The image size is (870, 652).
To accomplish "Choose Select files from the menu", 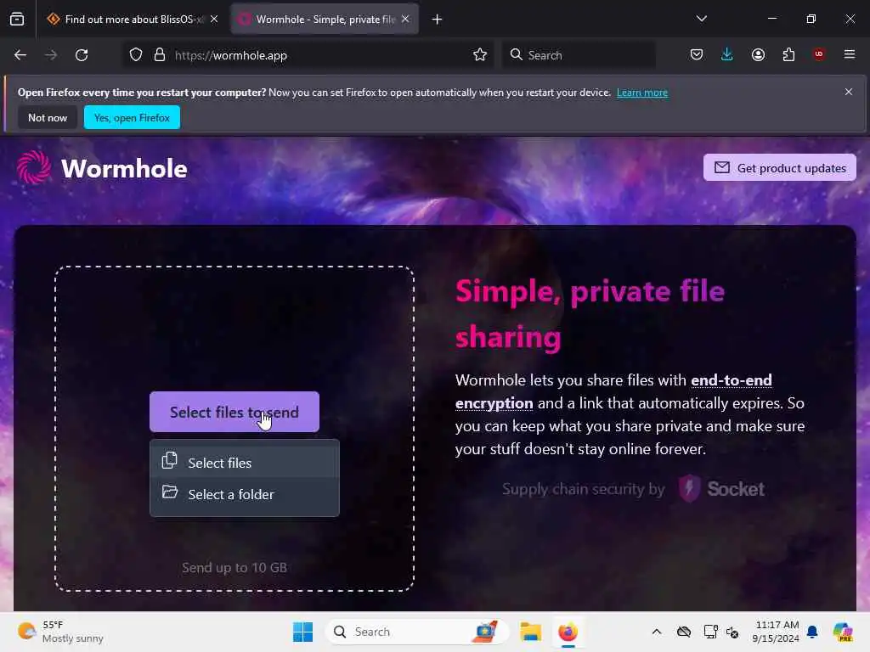I will (x=245, y=462).
